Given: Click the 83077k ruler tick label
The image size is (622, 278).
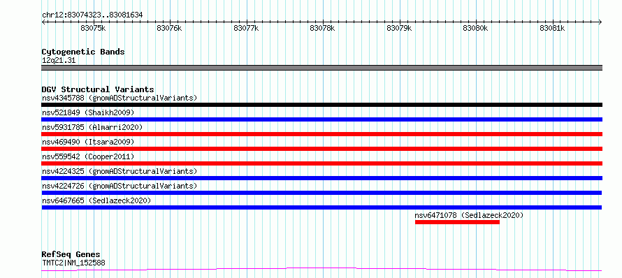Looking at the screenshot, I should click(246, 28).
